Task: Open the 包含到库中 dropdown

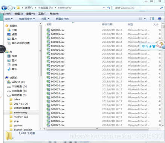Action: coord(27,19)
